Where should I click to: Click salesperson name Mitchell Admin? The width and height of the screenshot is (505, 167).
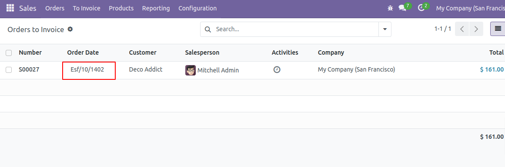(218, 70)
